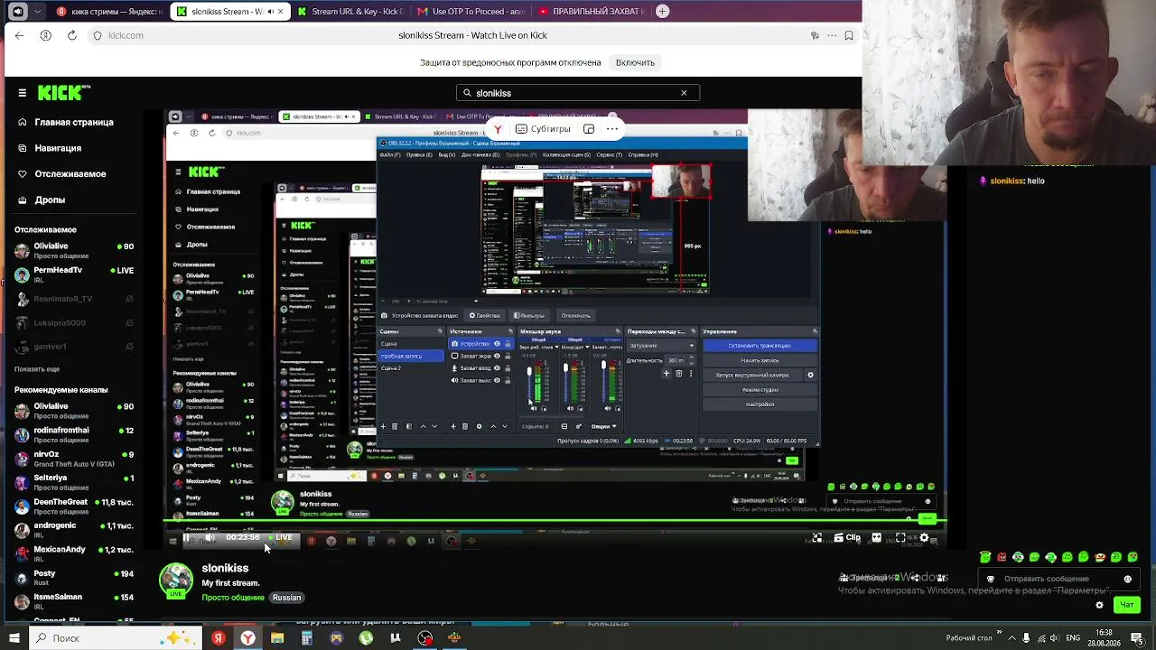Open Главная страница in the sidebar
This screenshot has height=650, width=1156.
coord(66,122)
